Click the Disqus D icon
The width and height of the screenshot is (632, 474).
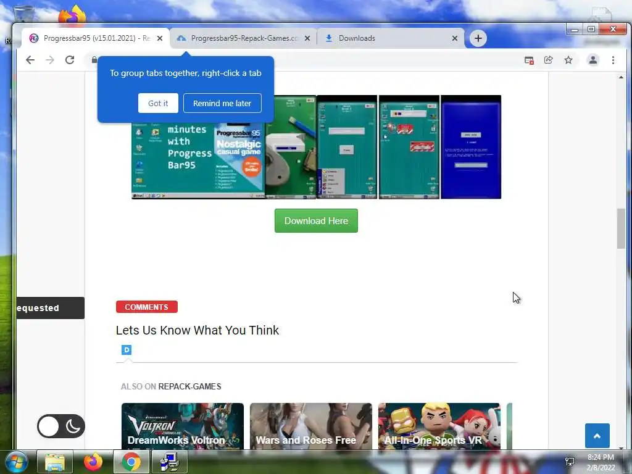tap(127, 350)
